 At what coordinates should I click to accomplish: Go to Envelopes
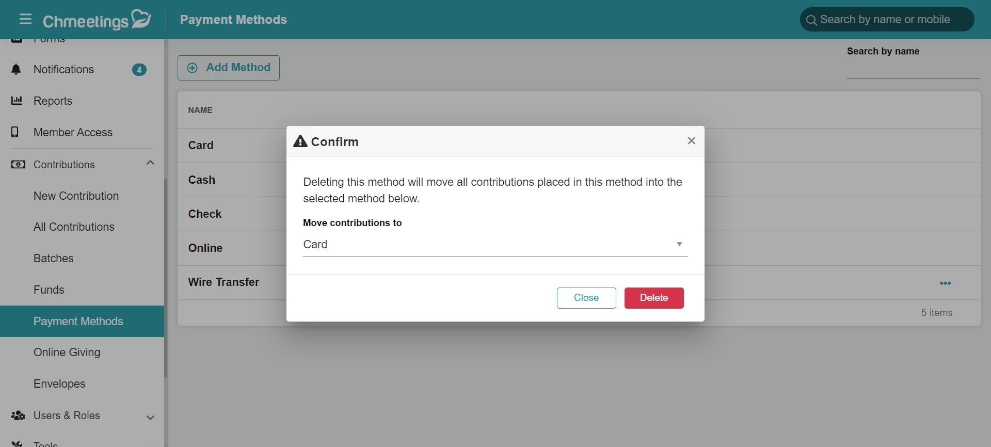click(59, 384)
